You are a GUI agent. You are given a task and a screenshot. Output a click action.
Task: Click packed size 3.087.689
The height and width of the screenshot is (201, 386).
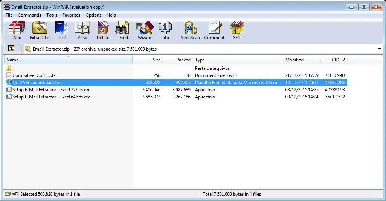[x=182, y=89]
